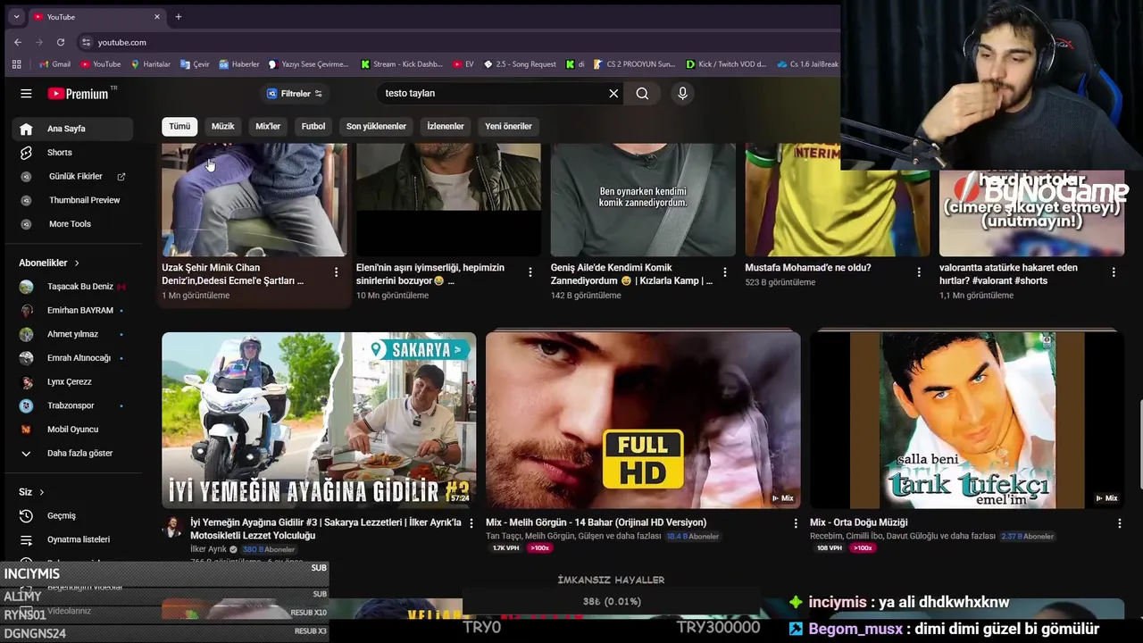Open options menu for Geniş Aile'de short
This screenshot has height=643, width=1143.
coord(725,272)
